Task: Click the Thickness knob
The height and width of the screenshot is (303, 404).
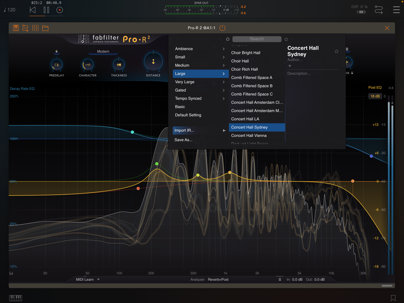Action: pyautogui.click(x=119, y=65)
